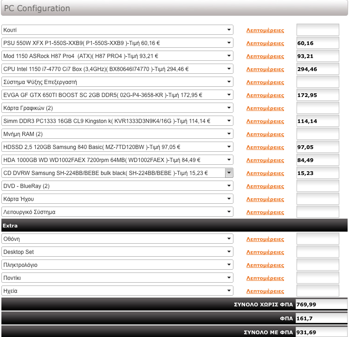Click Λεπτομέρειες link for HDA 1000GB row
The image size is (349, 337).
click(265, 160)
